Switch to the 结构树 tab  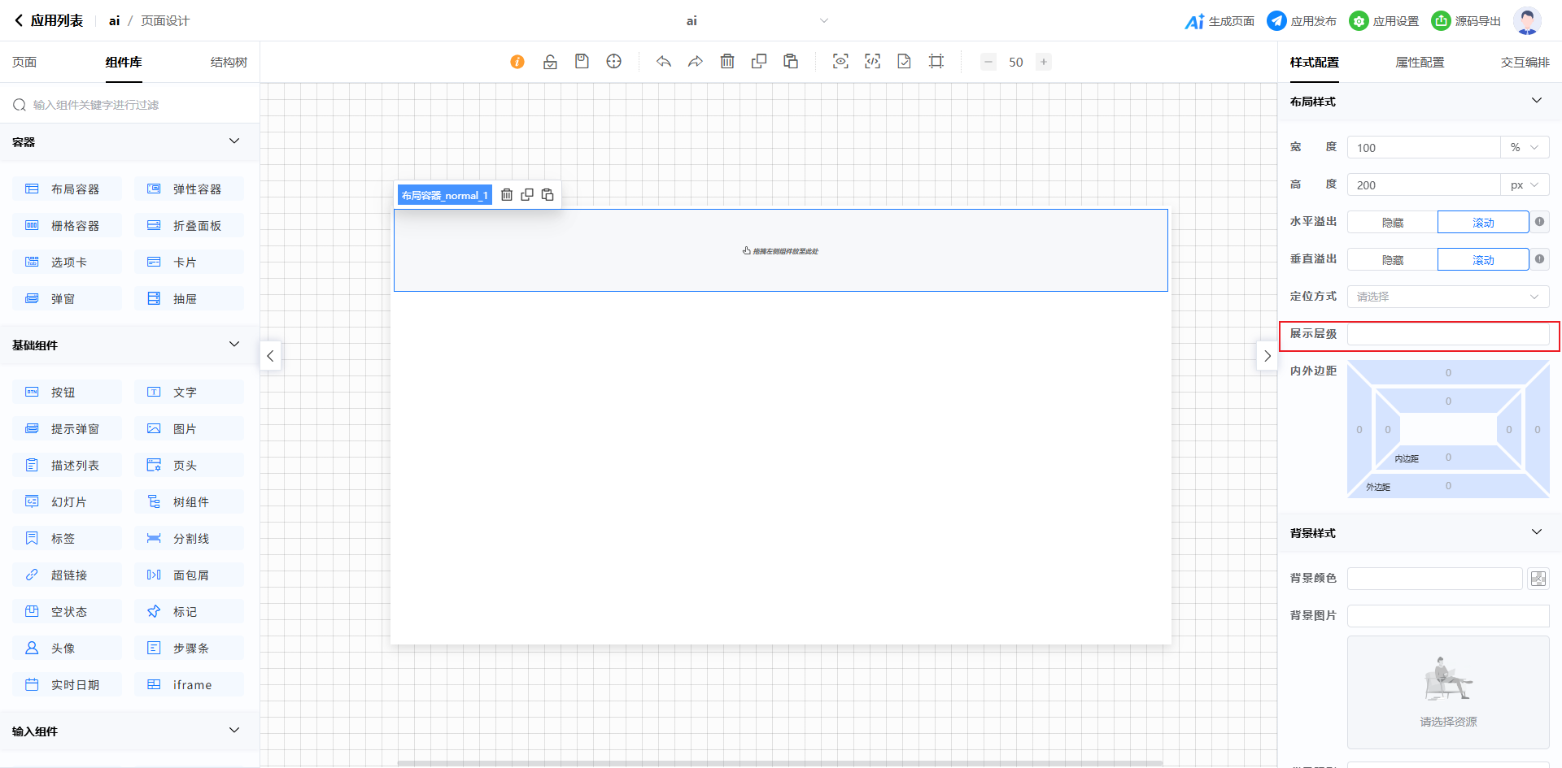click(x=229, y=63)
